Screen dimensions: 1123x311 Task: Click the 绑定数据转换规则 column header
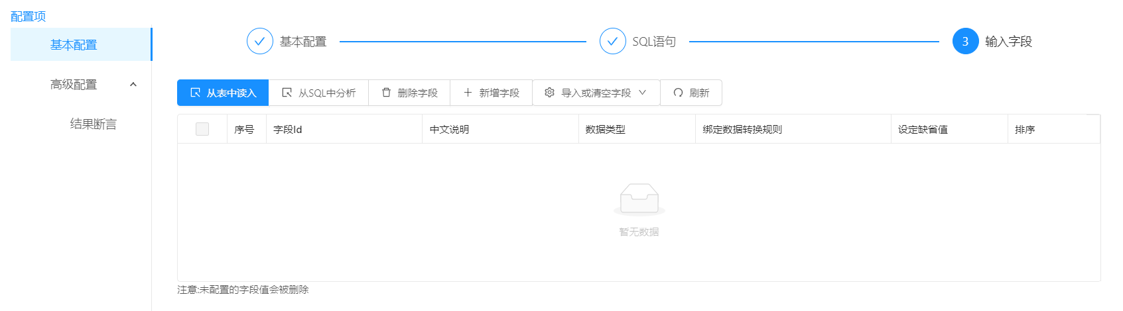coord(742,130)
